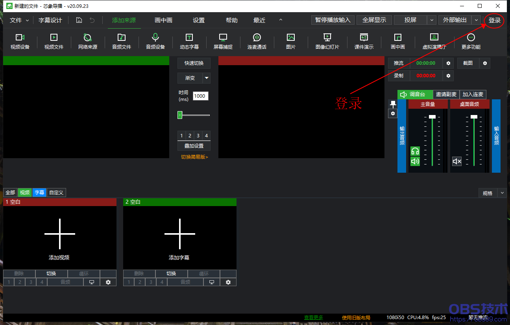Open the courseware presentation tool
This screenshot has width=510, height=325.
pos(364,41)
